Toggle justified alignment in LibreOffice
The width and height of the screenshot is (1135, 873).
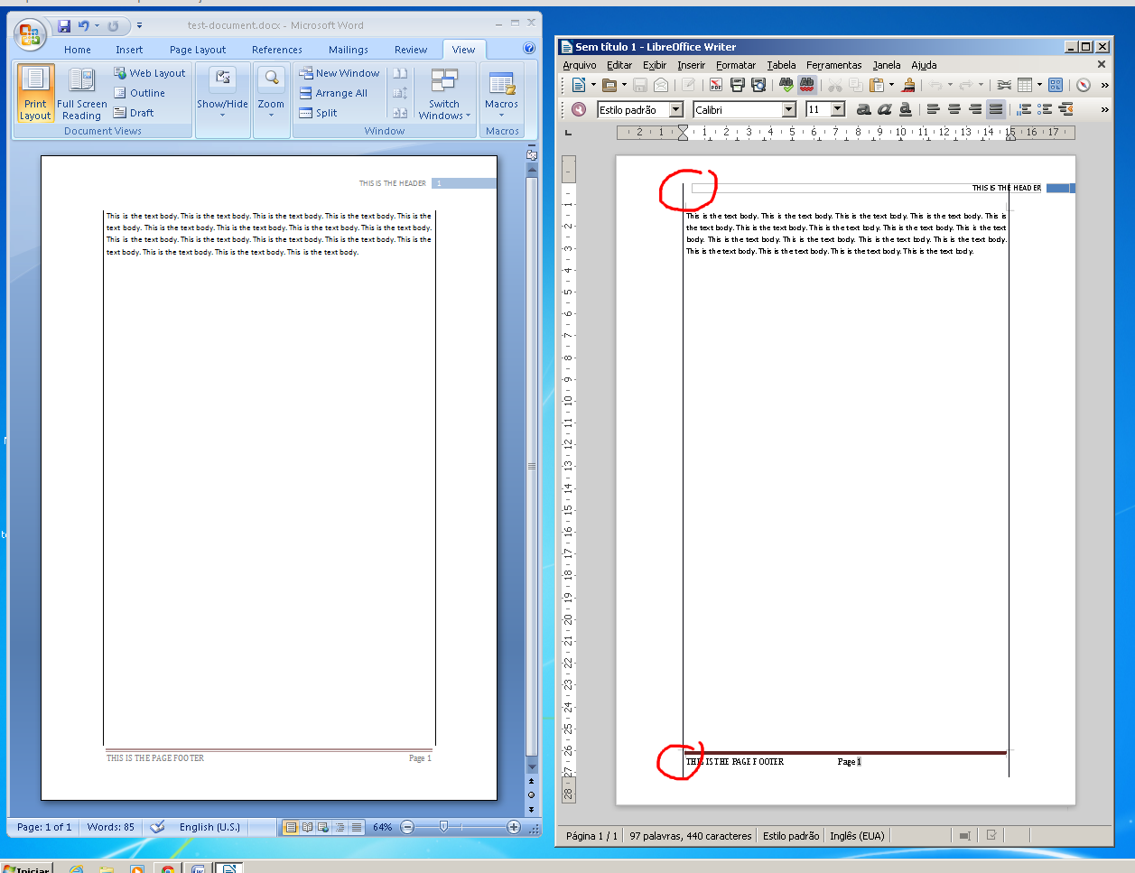(995, 109)
